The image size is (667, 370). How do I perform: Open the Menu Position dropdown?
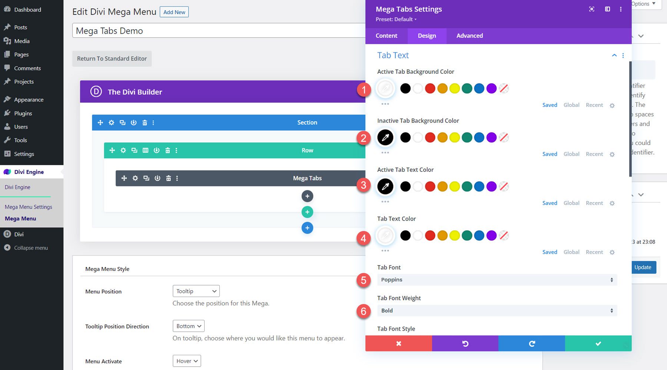(x=196, y=291)
